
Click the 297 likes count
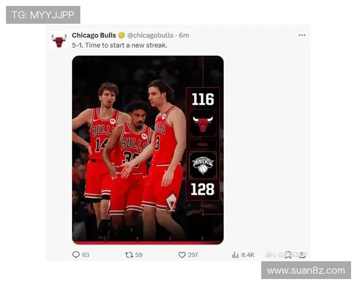tap(193, 255)
